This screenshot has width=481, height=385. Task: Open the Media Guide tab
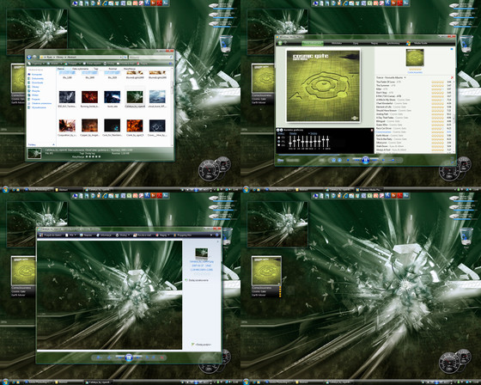(x=421, y=43)
